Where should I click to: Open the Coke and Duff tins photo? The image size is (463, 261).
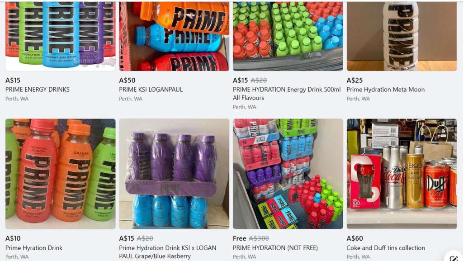pos(402,174)
